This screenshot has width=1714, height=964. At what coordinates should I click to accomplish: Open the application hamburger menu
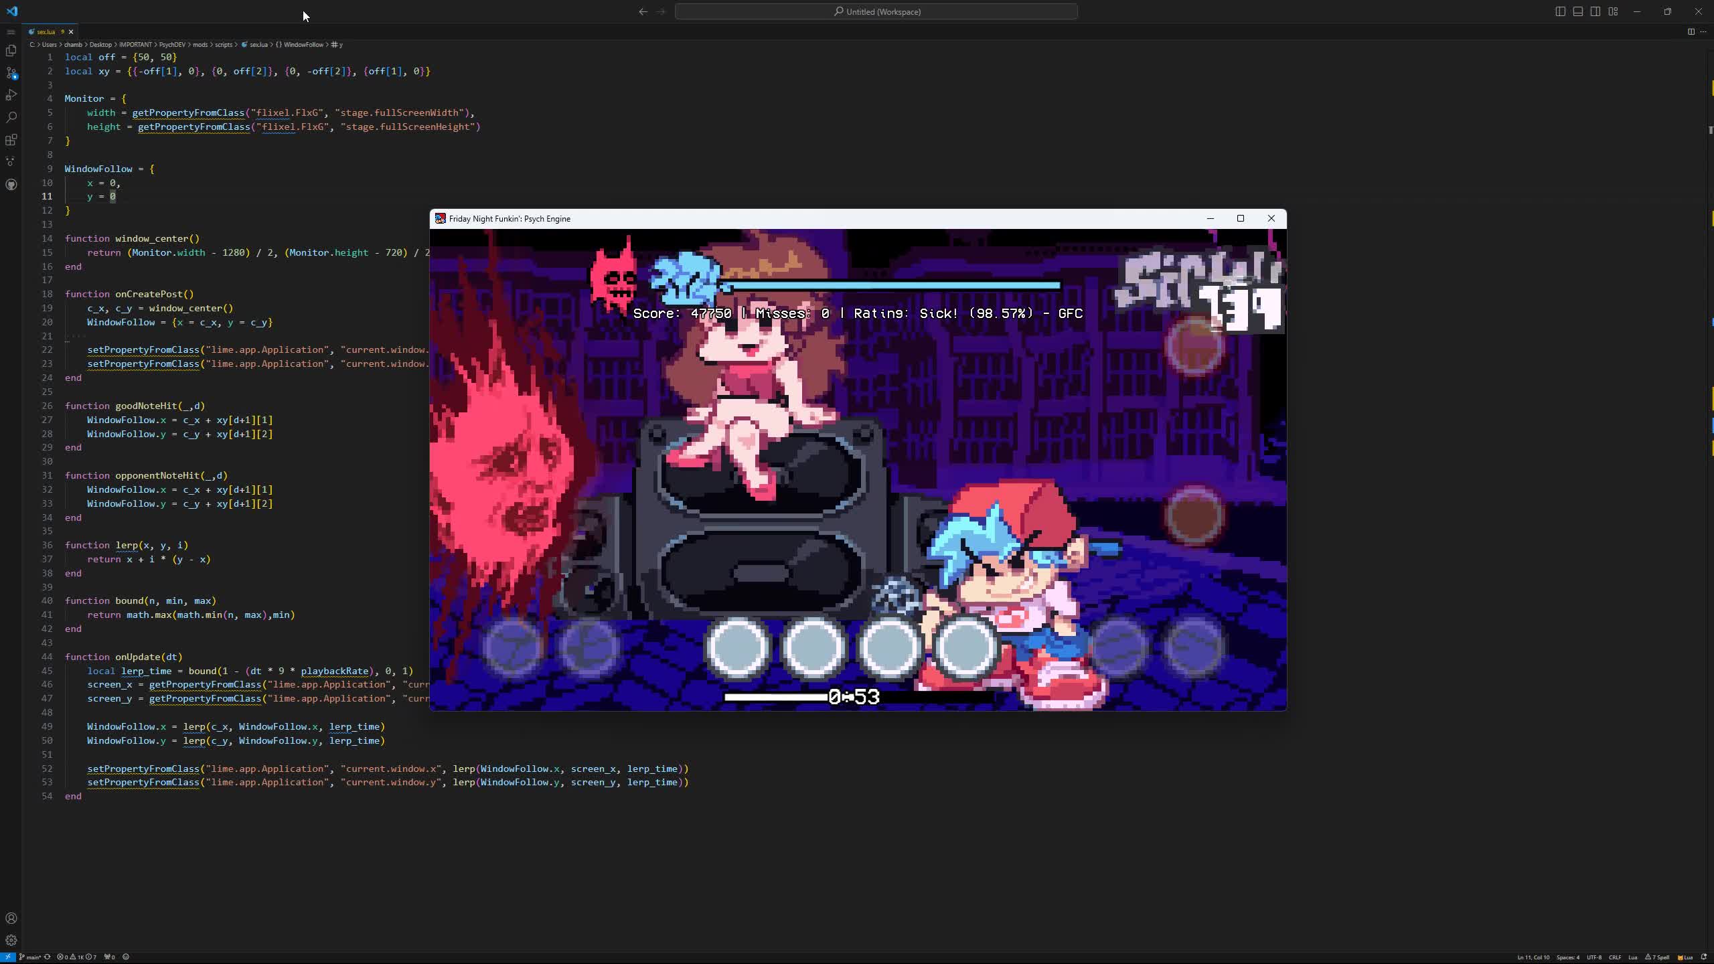pos(11,31)
